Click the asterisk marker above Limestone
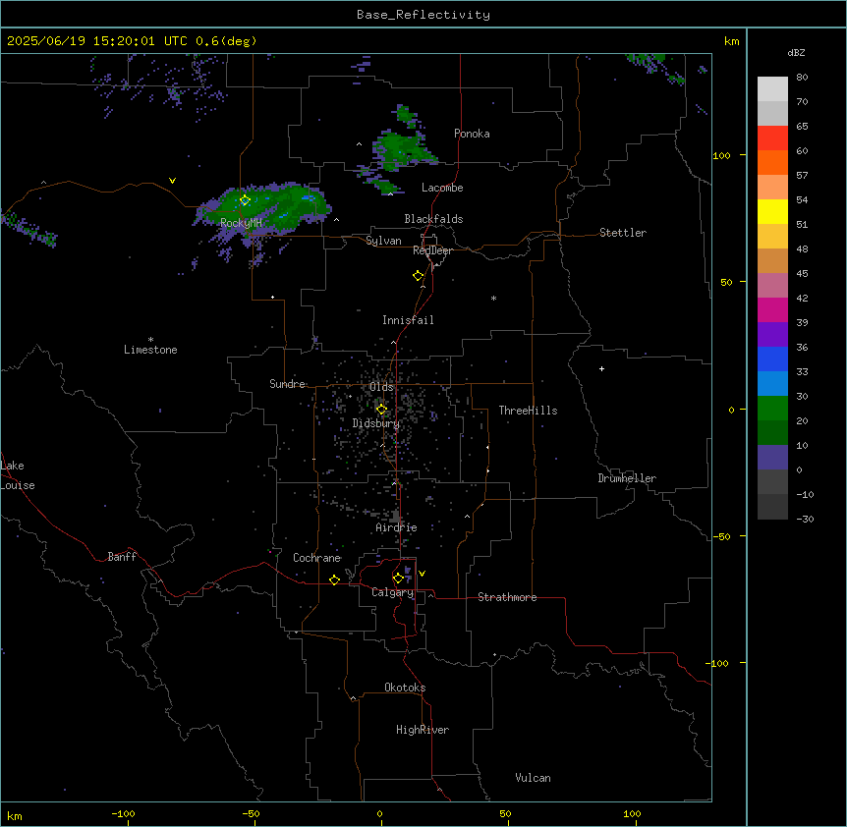 150,340
